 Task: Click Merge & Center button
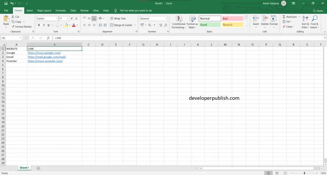[121, 25]
